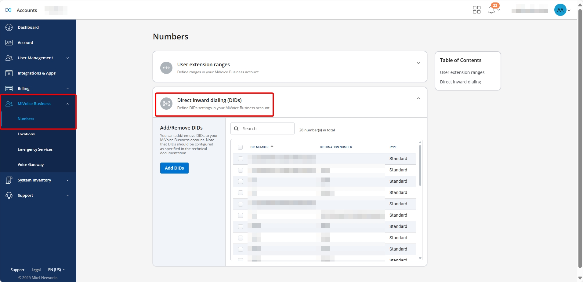The image size is (583, 282).
Task: Click the System Inventory icon
Action: [9, 180]
